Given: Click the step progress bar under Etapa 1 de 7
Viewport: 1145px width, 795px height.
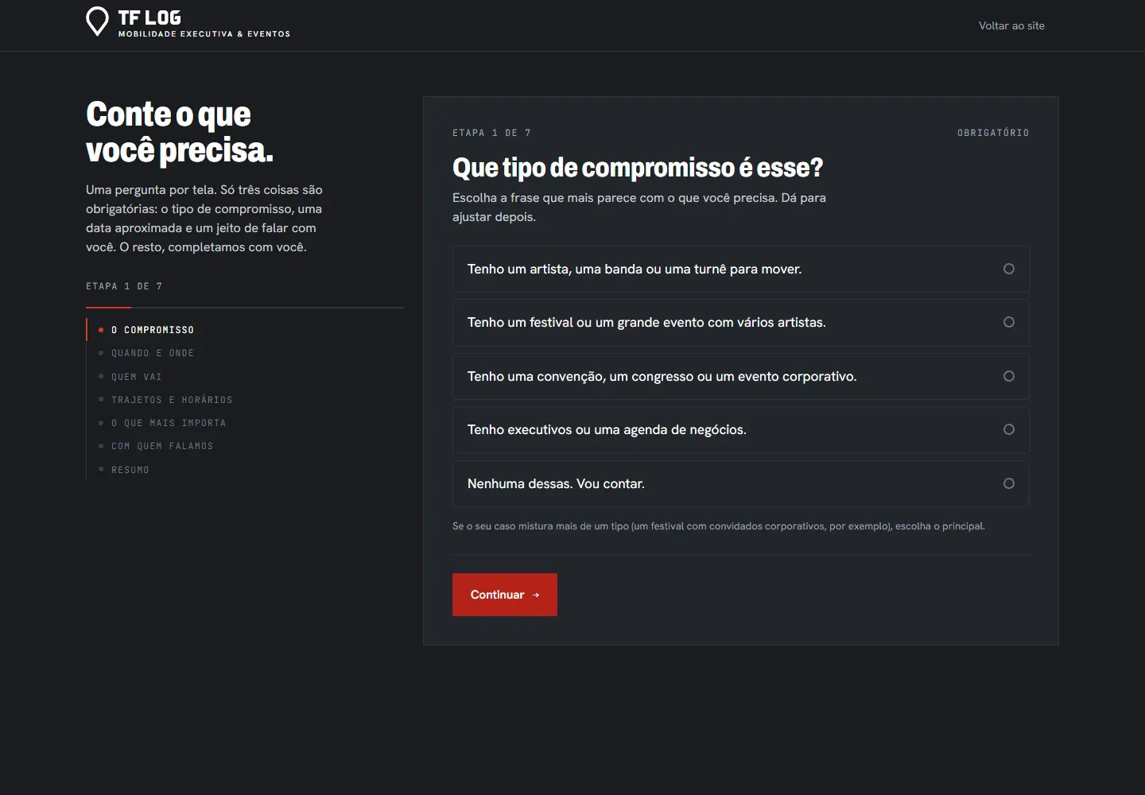Looking at the screenshot, I should click(x=245, y=307).
